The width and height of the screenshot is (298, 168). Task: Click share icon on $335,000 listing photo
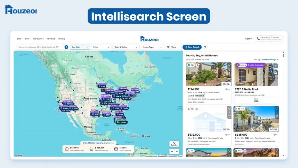click(x=277, y=116)
